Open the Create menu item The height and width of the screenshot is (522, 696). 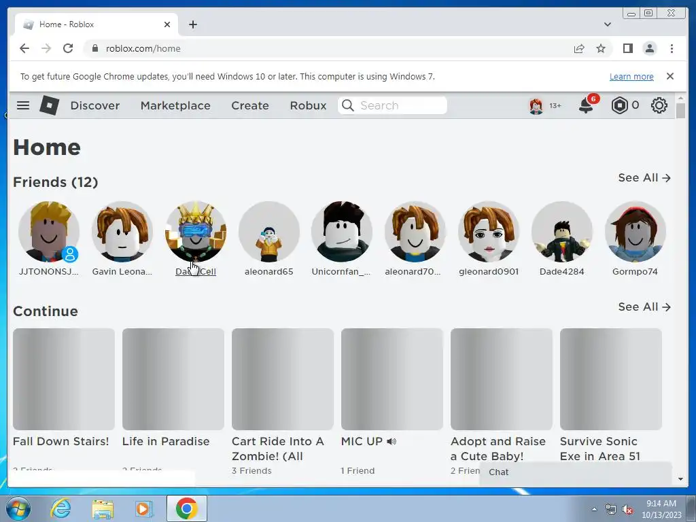[250, 105]
